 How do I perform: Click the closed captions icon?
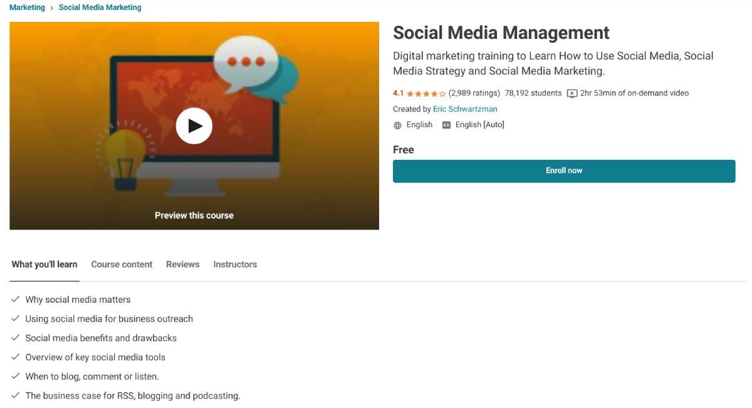(x=446, y=125)
